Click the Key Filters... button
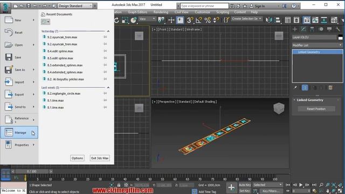This screenshot has width=345, height=194. pyautogui.click(x=271, y=191)
